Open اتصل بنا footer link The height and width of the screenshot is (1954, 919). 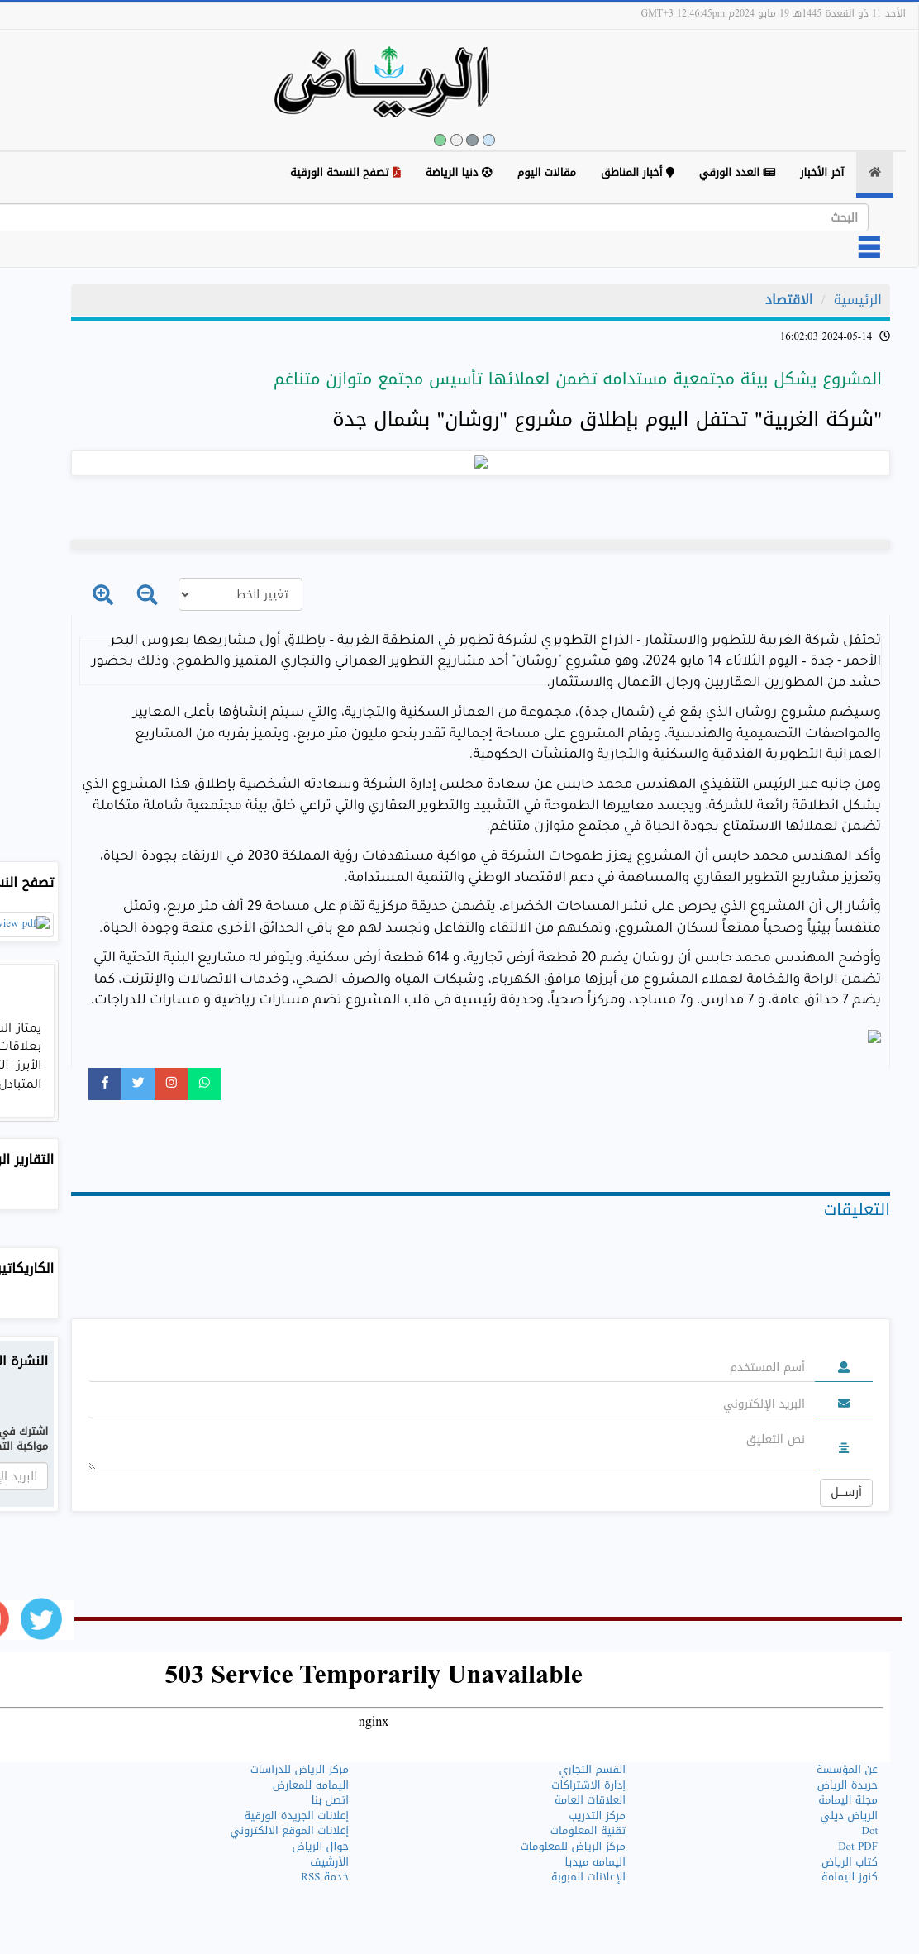[330, 1799]
